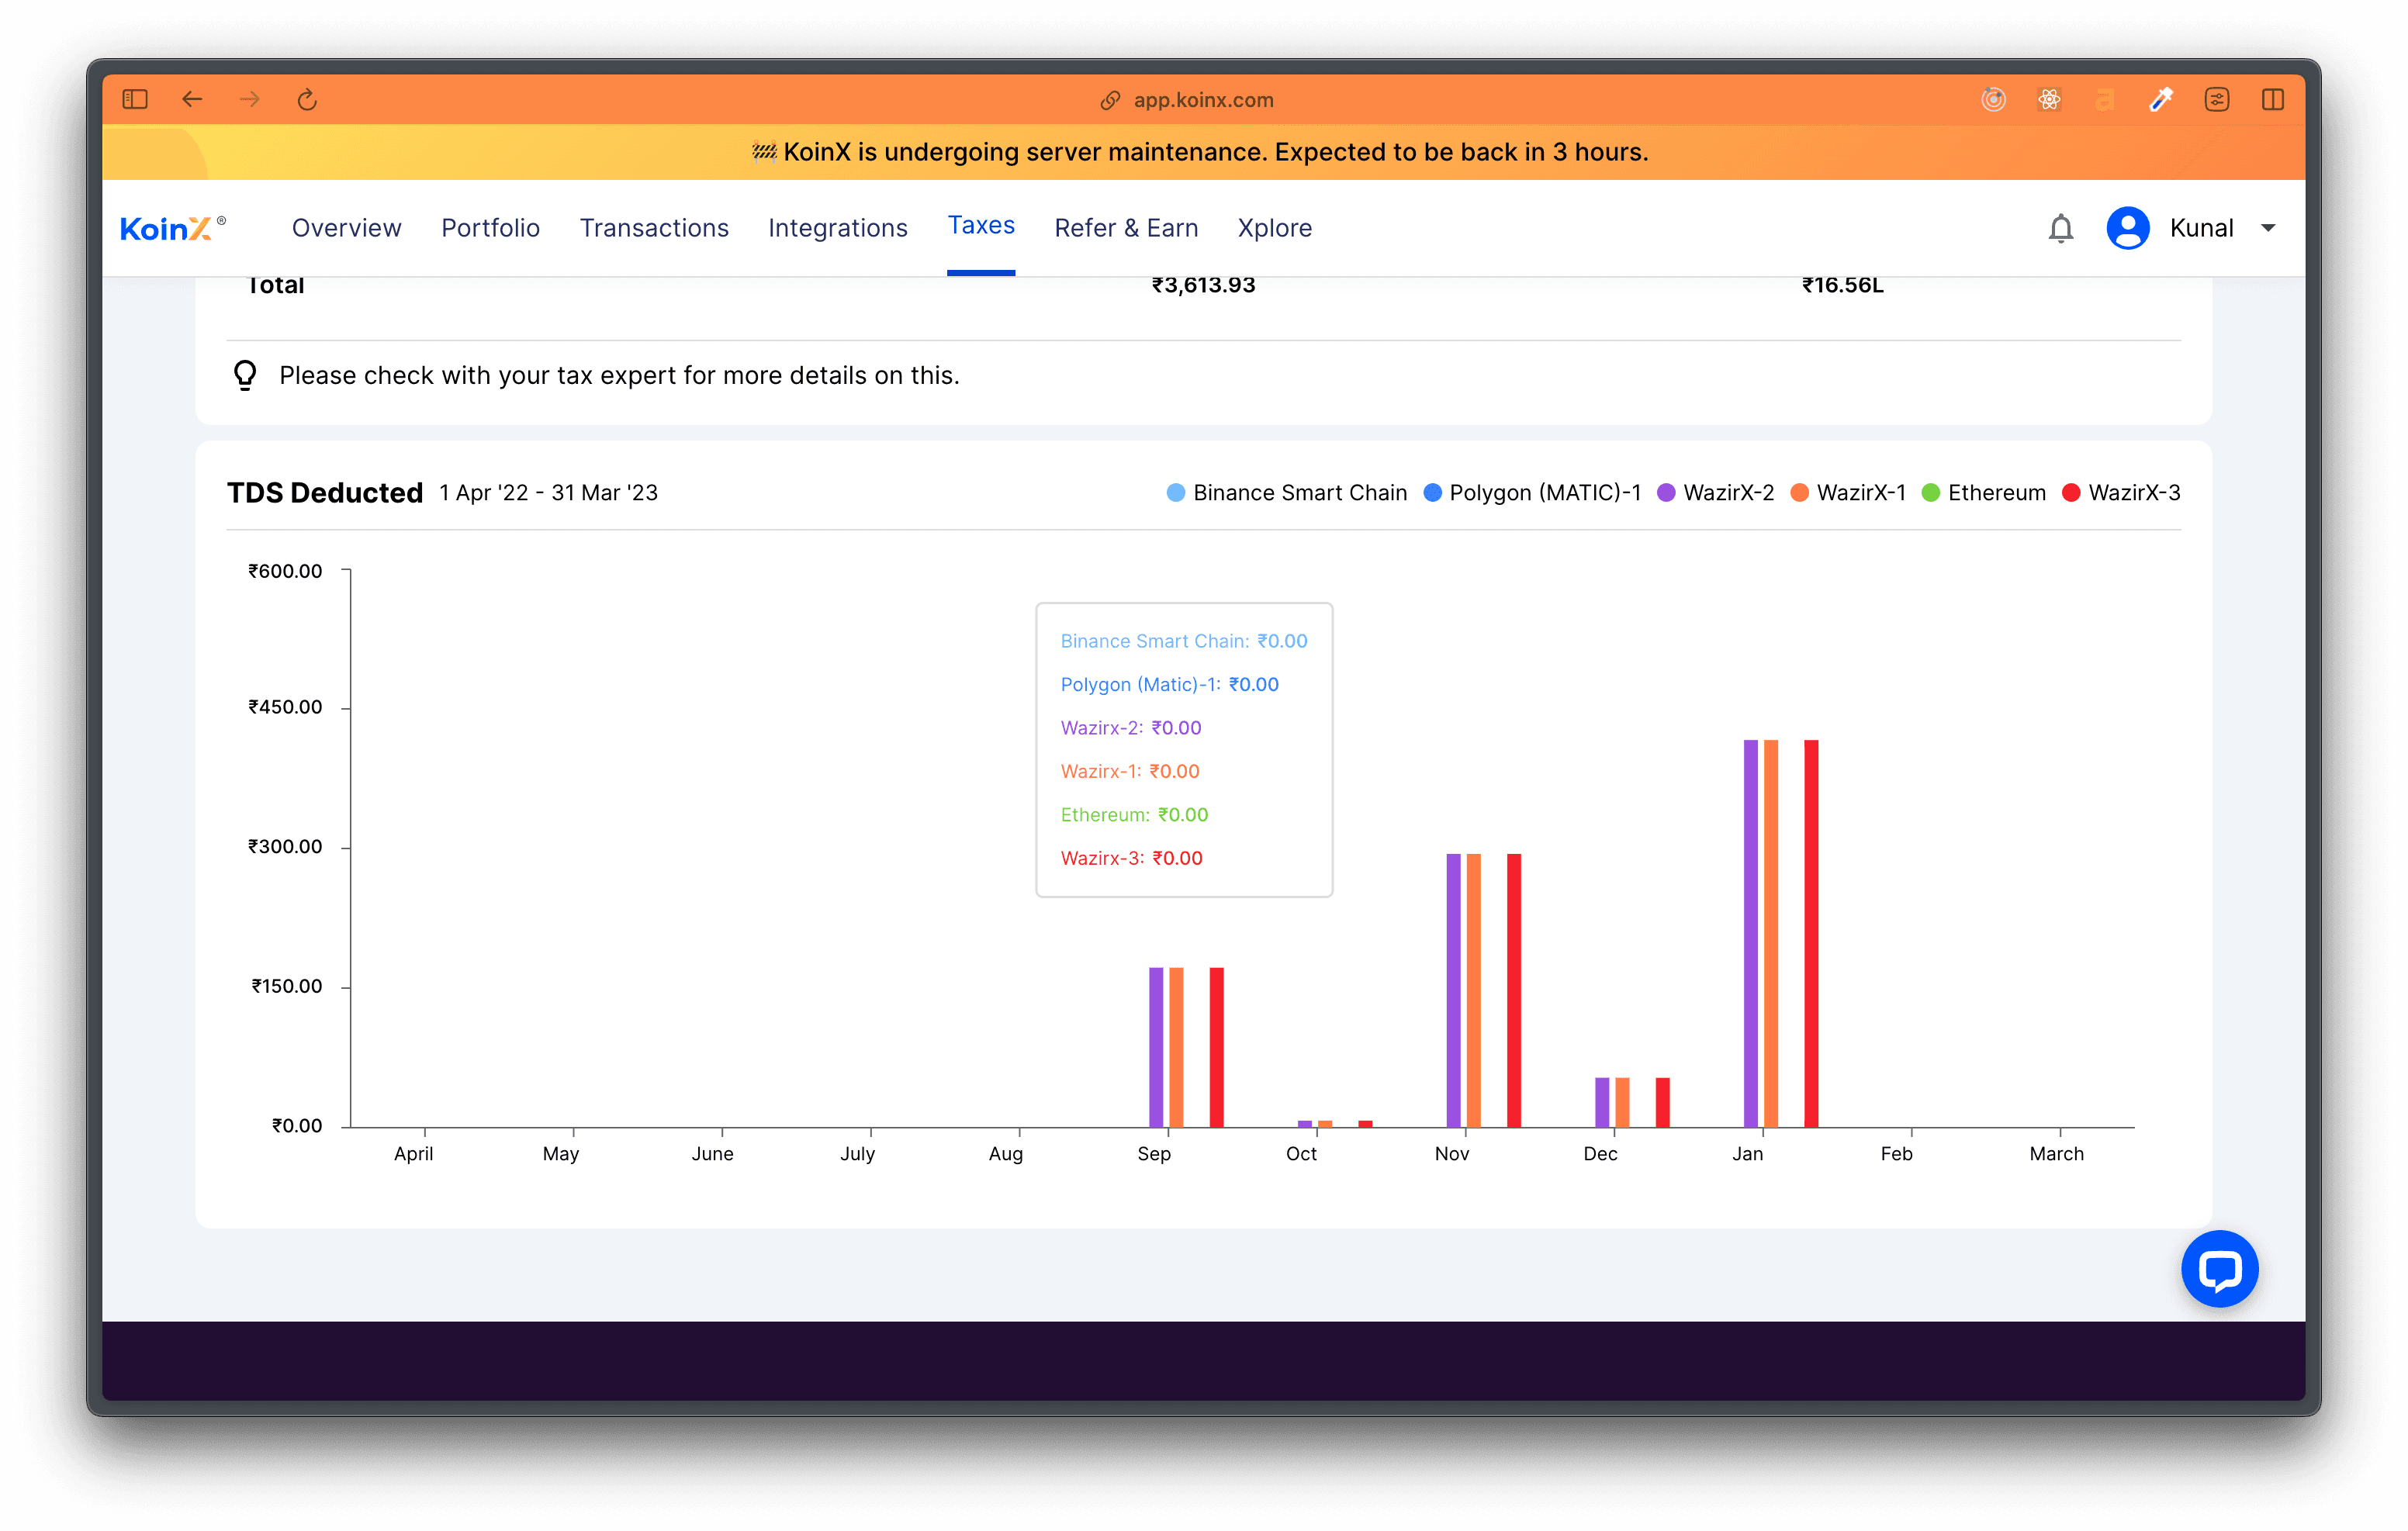Reload the page with refresh icon
2408x1531 pixels.
click(307, 99)
